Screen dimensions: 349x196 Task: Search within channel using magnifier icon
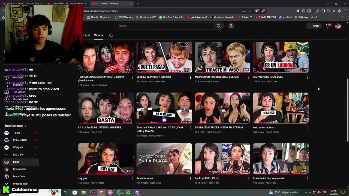pos(111,35)
